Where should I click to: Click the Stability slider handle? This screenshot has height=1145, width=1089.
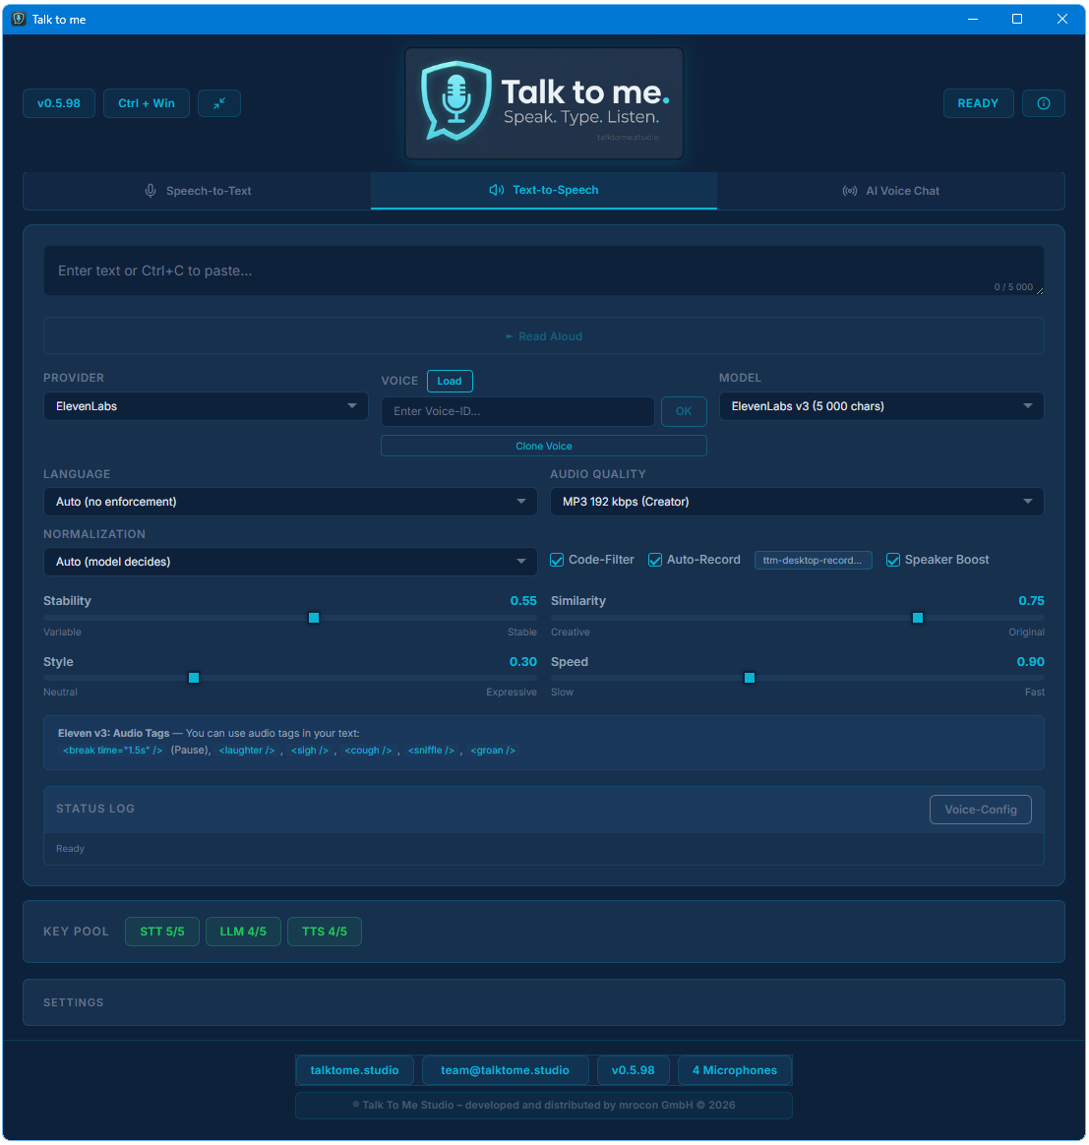(x=314, y=618)
